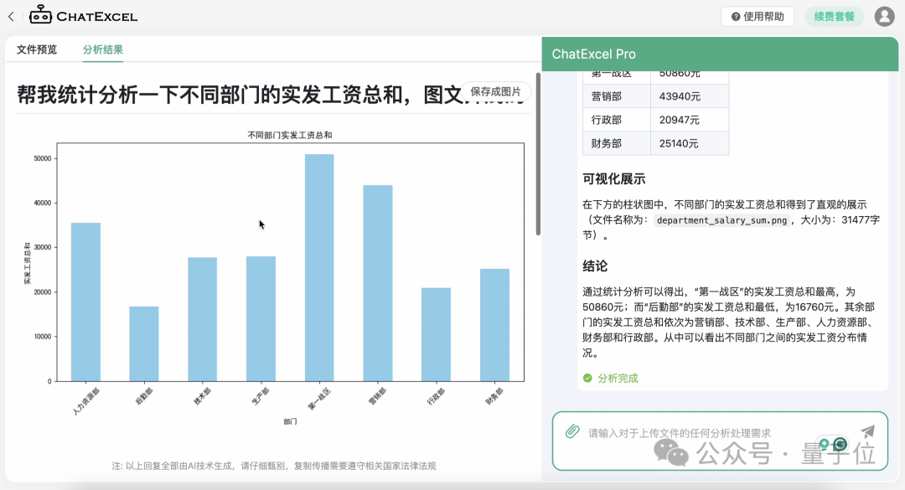Switch to the 文件预览 tab
The width and height of the screenshot is (905, 490).
click(x=37, y=49)
